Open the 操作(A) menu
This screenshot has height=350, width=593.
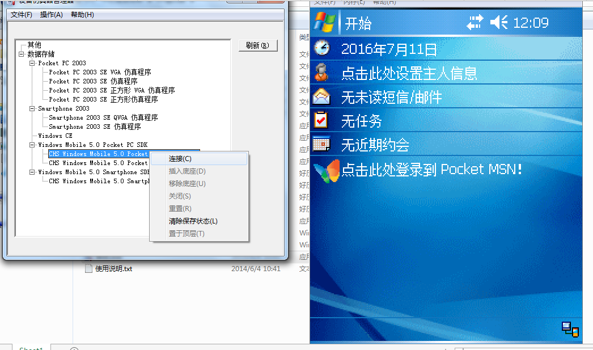(x=52, y=15)
